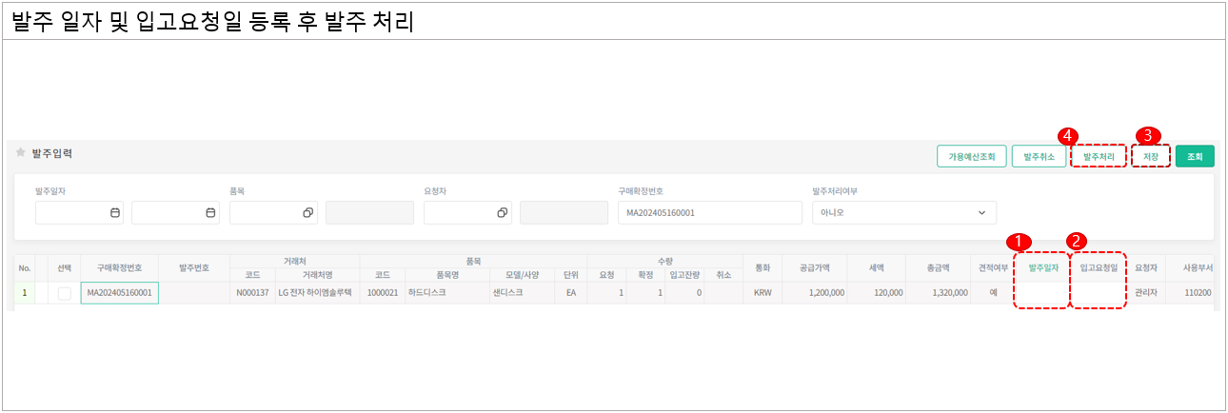The height and width of the screenshot is (413, 1228).
Task: Open 요청자 lookup popup icon
Action: [502, 213]
